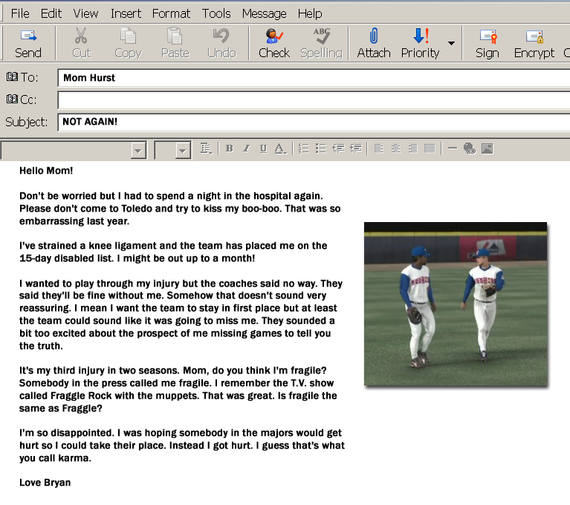Align text left
This screenshot has width=570, height=505.
point(378,149)
